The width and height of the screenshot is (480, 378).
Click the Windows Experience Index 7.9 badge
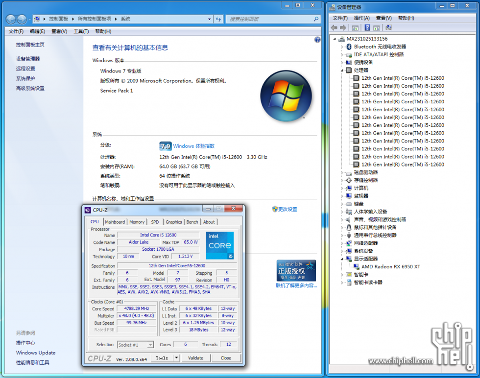coord(166,146)
